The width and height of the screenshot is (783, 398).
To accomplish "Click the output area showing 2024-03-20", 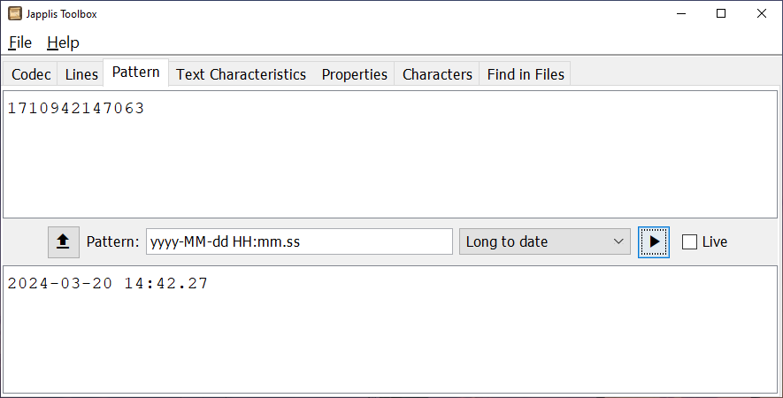I will tap(390, 330).
